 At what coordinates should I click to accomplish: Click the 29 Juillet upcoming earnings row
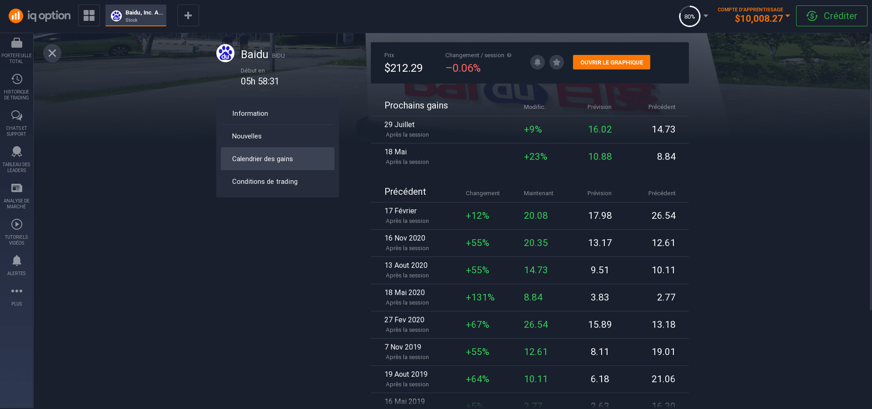coord(530,129)
